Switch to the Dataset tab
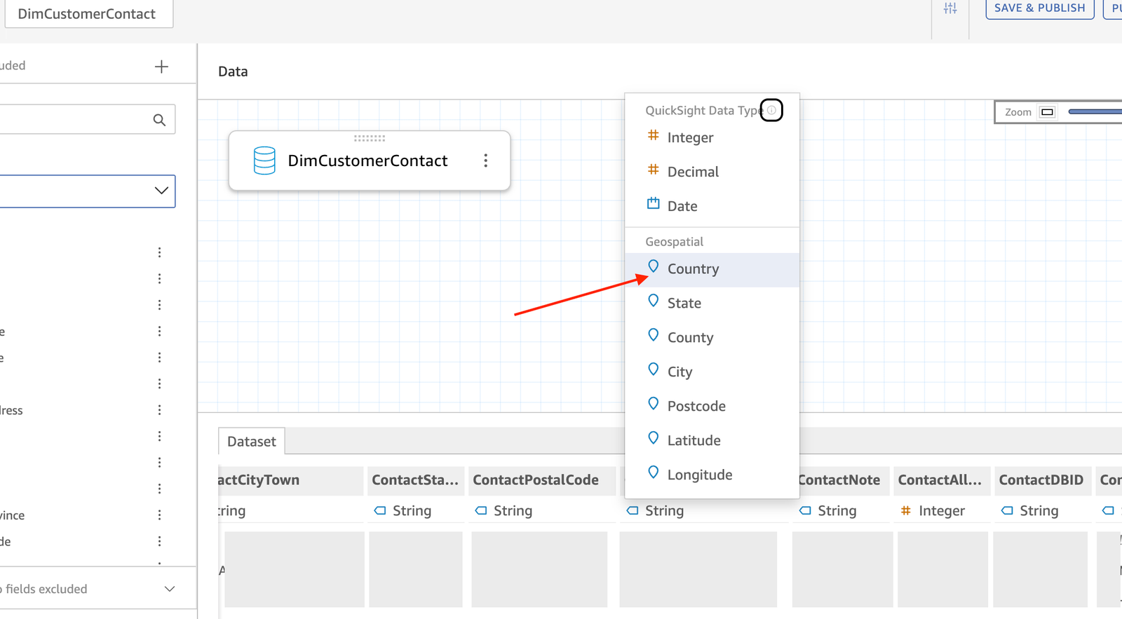1122x619 pixels. [252, 442]
